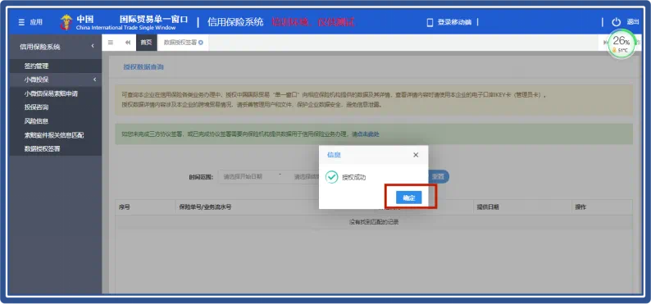Open 风险信息 in the sidebar

pos(55,121)
